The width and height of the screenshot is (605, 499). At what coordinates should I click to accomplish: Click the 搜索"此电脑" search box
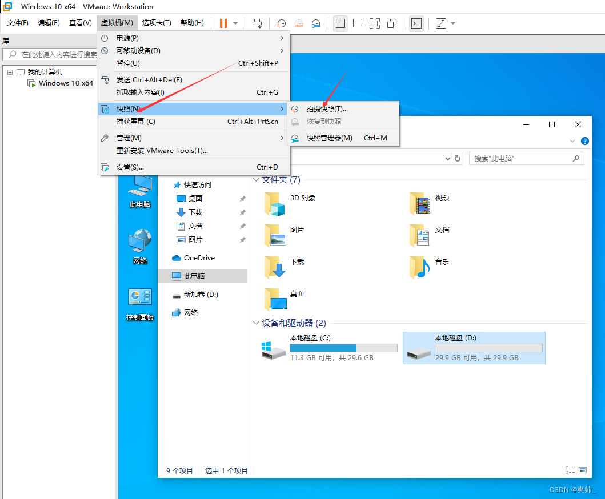(526, 159)
